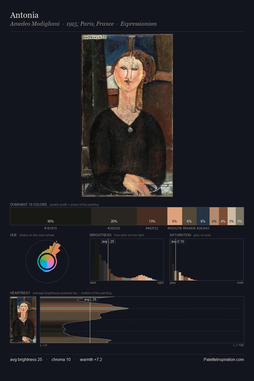
Task: Click 'warmth +7.2' footer stat
Action: pyautogui.click(x=91, y=359)
